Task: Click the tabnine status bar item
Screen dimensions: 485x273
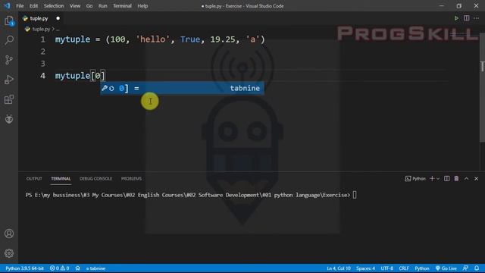Action: pyautogui.click(x=96, y=268)
